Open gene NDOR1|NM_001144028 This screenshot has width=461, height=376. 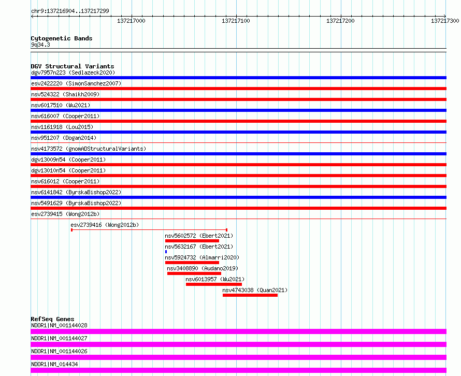[59, 325]
